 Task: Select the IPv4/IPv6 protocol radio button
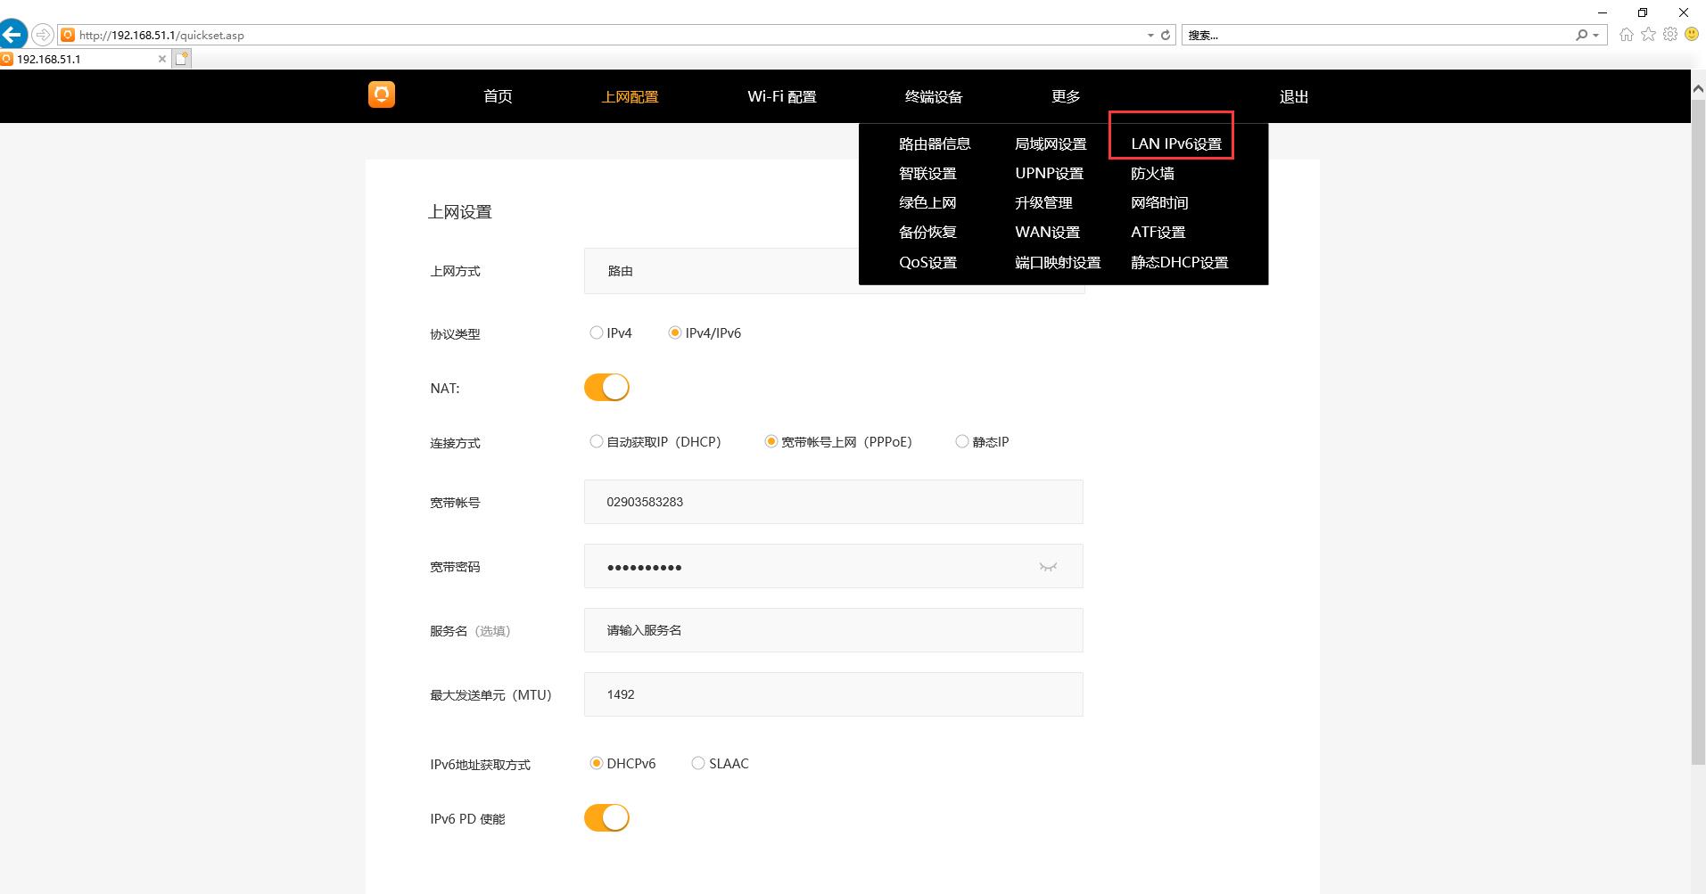675,332
